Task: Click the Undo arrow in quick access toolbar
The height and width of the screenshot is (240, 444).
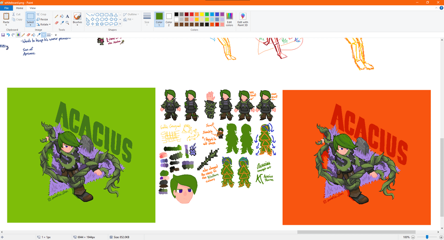Action: pos(8,35)
